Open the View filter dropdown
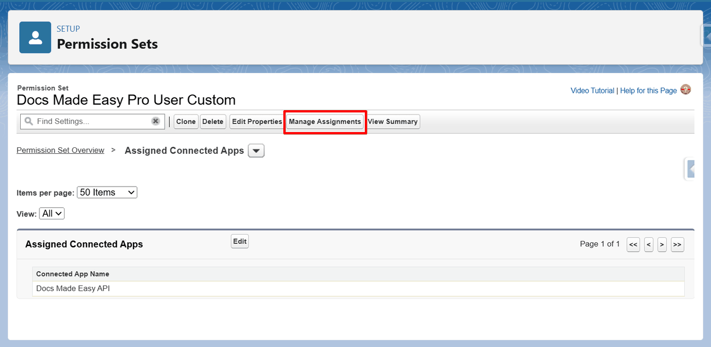711x347 pixels. click(52, 213)
